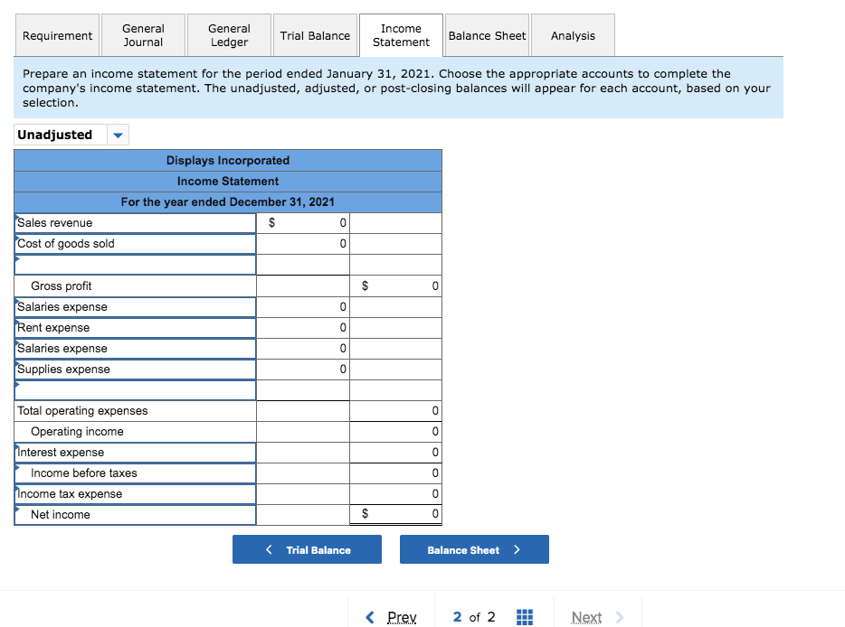Open the Income tax expense dropdown

[136, 494]
